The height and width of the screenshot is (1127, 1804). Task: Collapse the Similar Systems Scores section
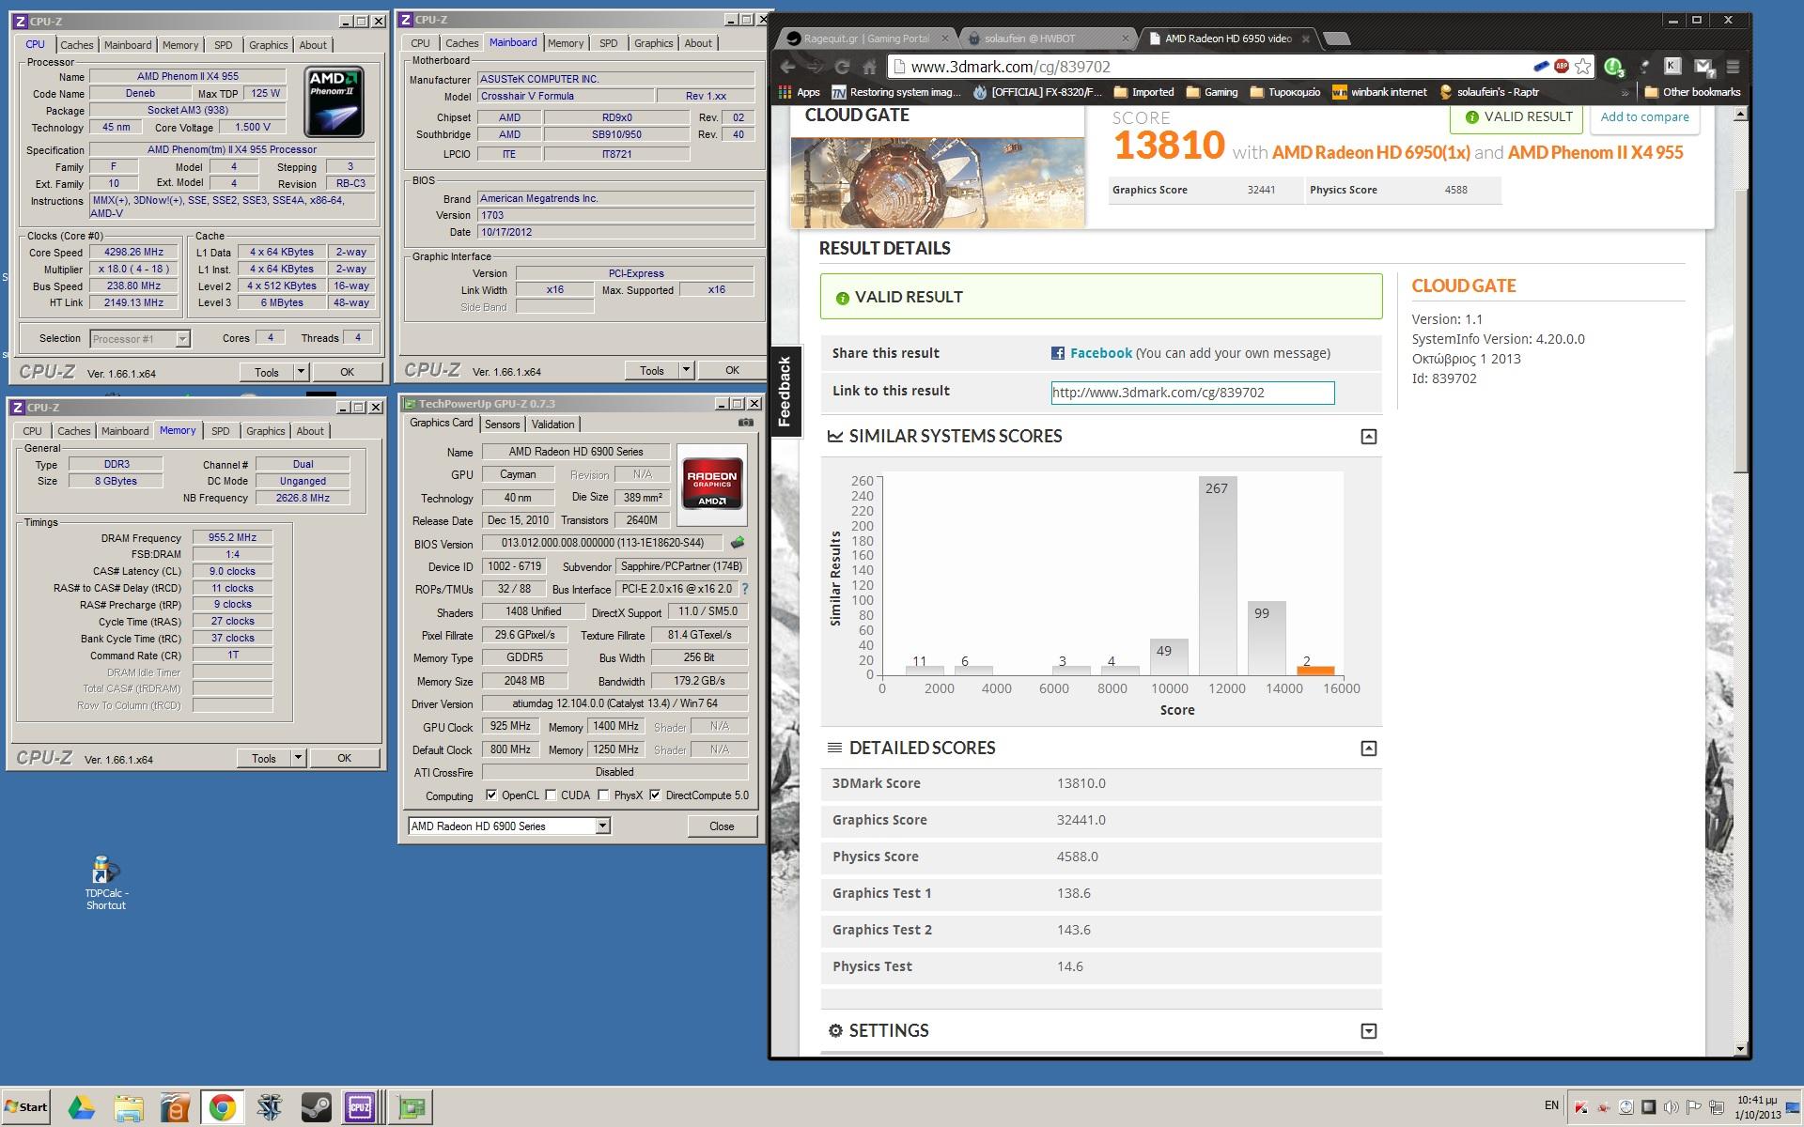tap(1369, 436)
